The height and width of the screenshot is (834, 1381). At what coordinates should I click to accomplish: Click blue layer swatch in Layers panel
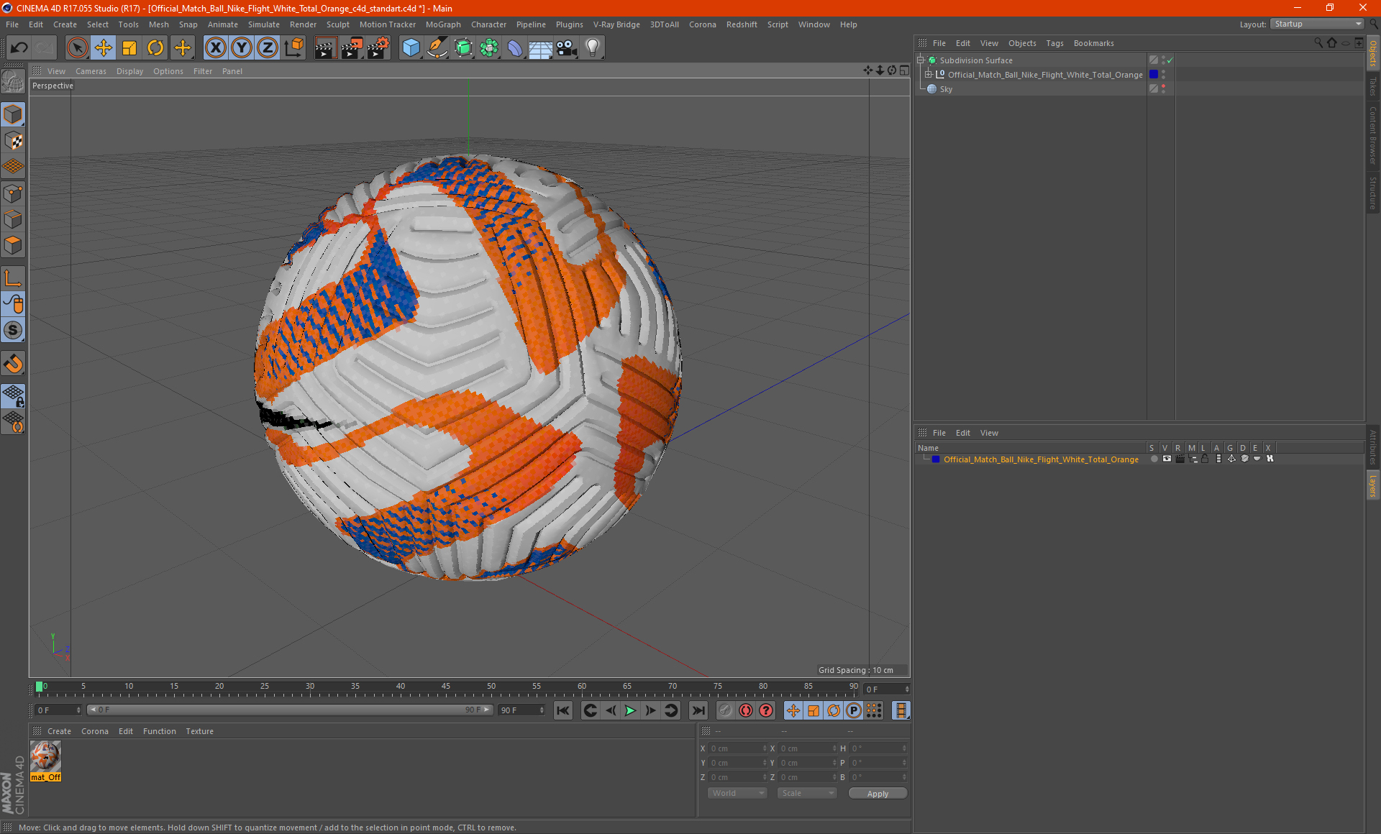pyautogui.click(x=936, y=459)
